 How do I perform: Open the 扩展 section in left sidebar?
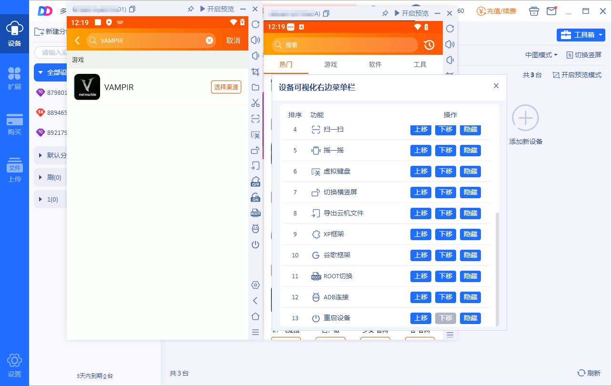(x=14, y=78)
